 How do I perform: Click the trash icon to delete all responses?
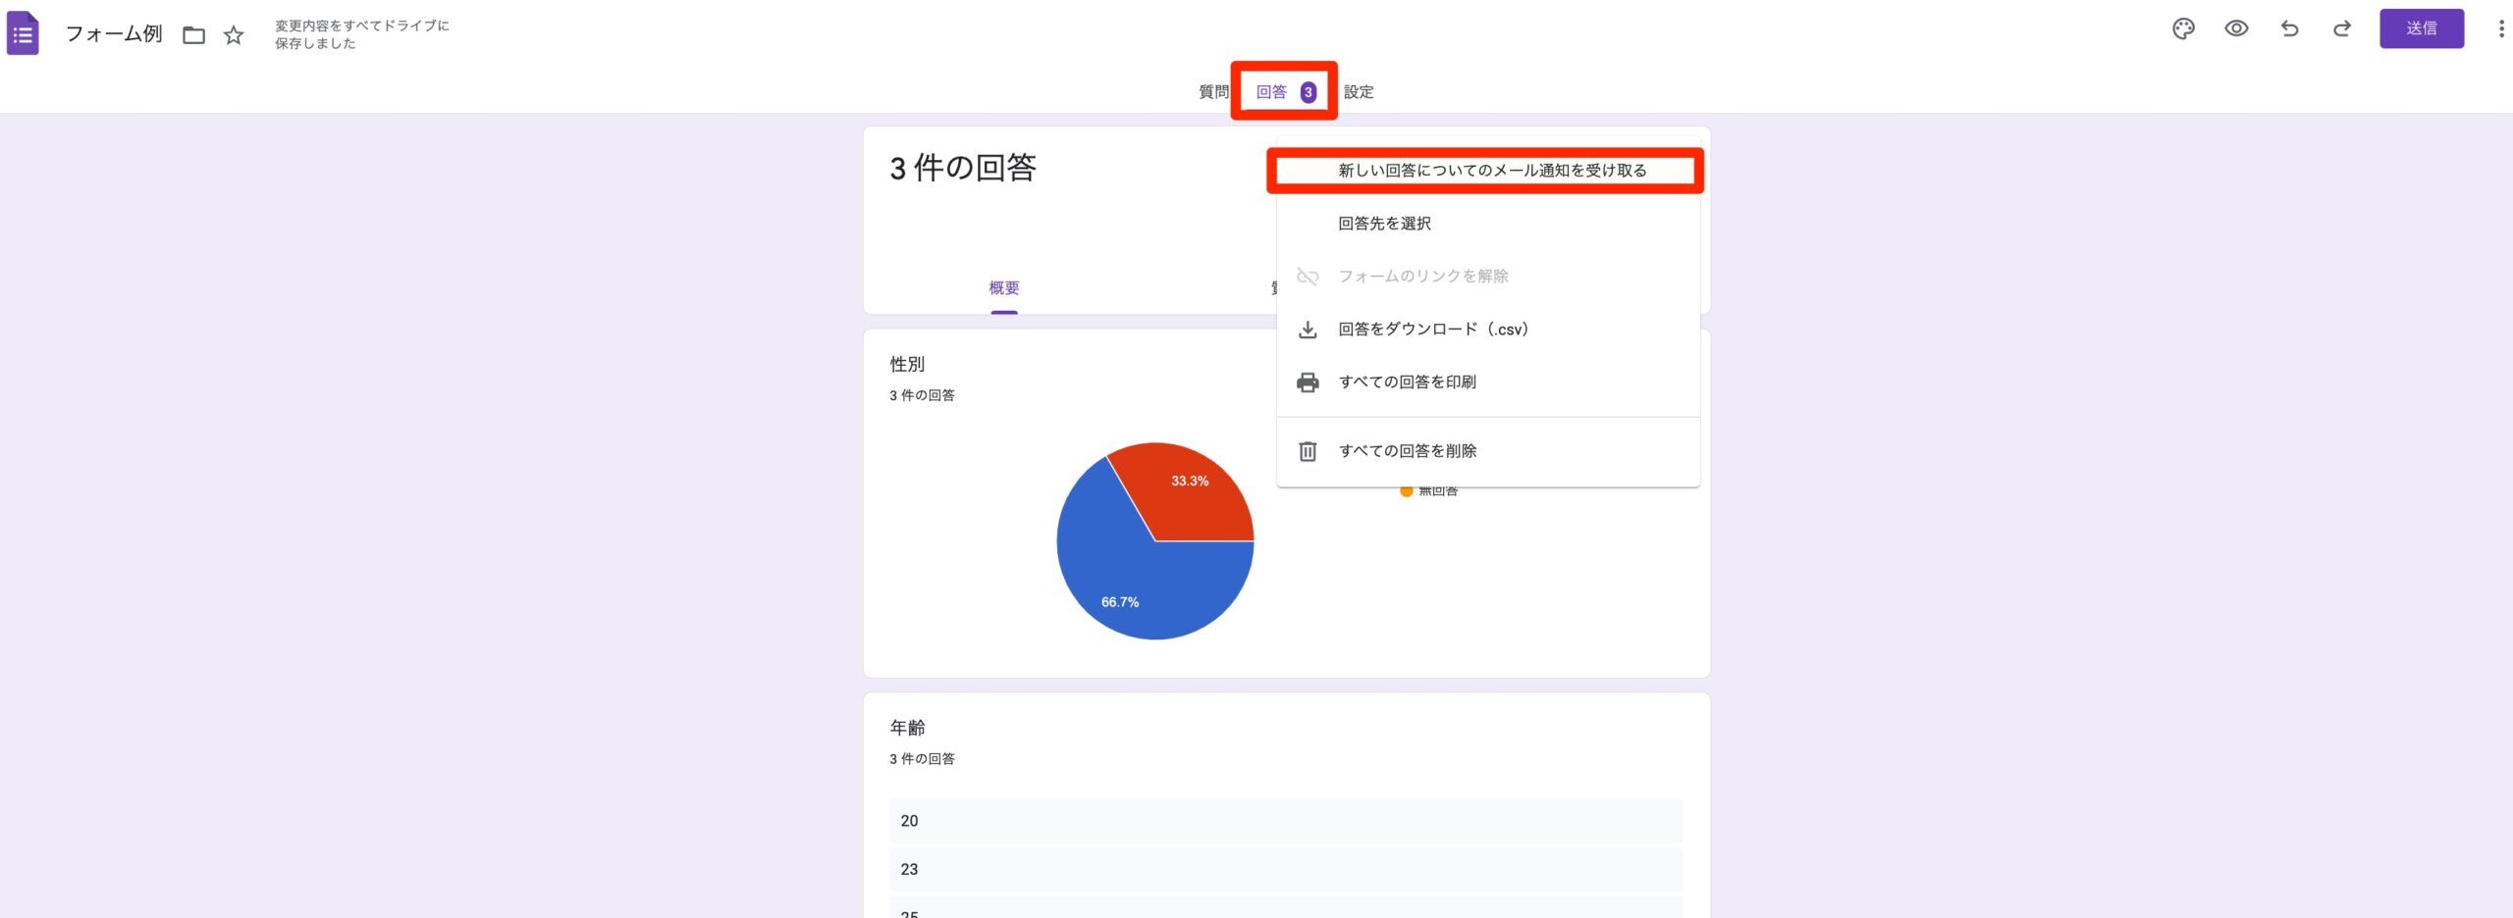(1307, 450)
